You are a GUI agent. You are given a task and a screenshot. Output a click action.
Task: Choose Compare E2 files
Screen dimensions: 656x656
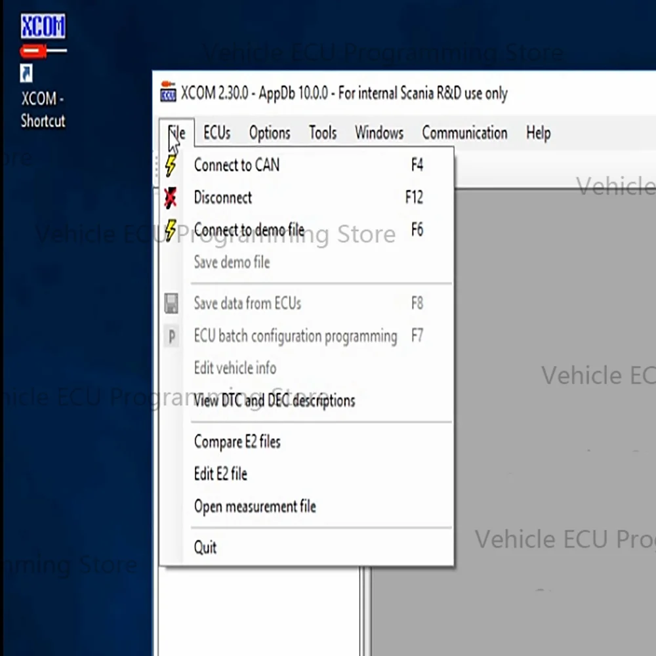306,442
